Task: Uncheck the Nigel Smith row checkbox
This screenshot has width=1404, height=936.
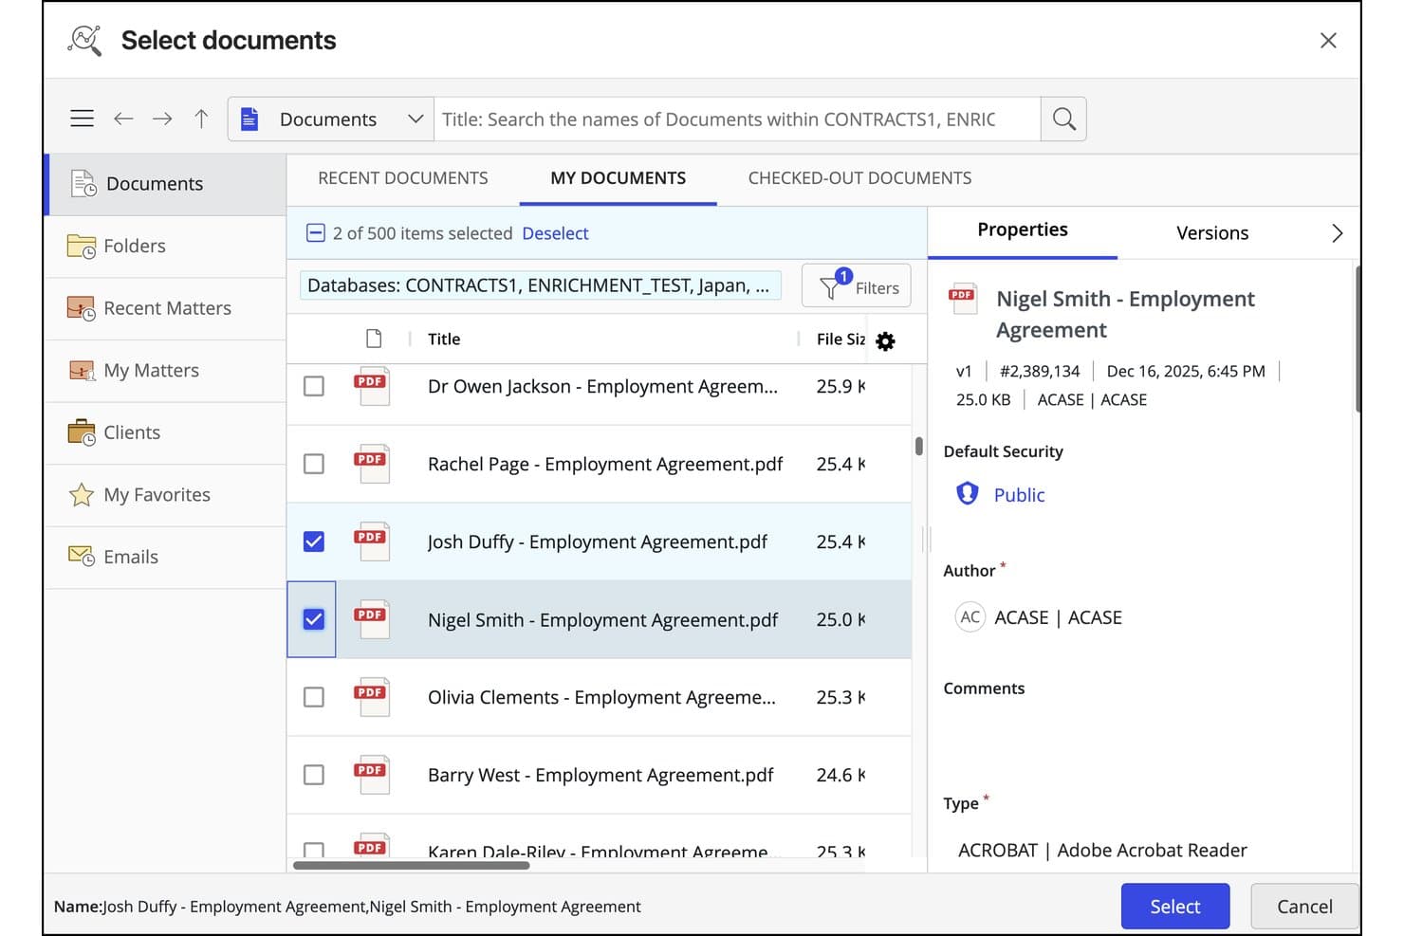Action: pos(313,619)
